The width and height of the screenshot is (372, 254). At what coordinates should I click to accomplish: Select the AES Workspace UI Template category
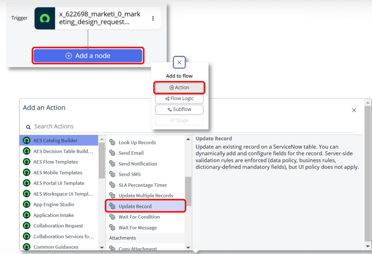click(x=59, y=194)
